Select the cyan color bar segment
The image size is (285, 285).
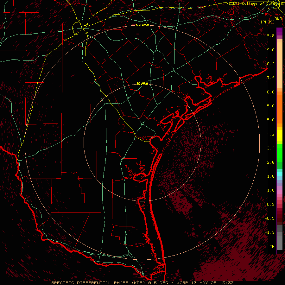click(280, 174)
